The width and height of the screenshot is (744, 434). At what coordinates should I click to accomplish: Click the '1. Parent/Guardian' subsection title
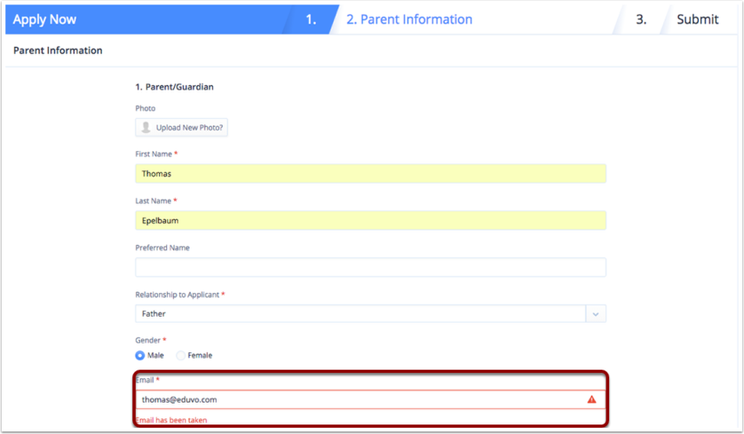174,87
